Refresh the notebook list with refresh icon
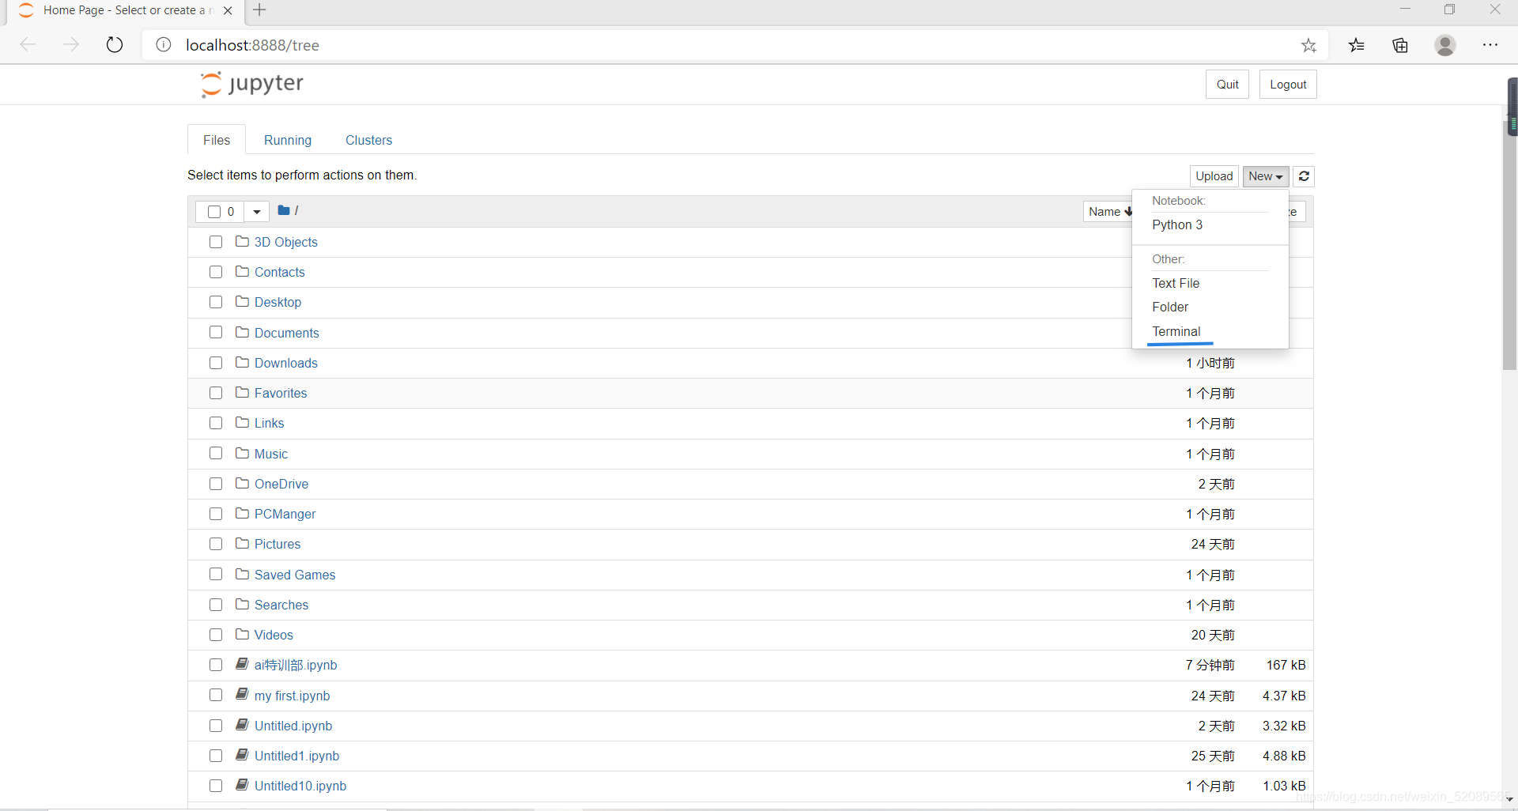The image size is (1518, 811). point(1305,176)
